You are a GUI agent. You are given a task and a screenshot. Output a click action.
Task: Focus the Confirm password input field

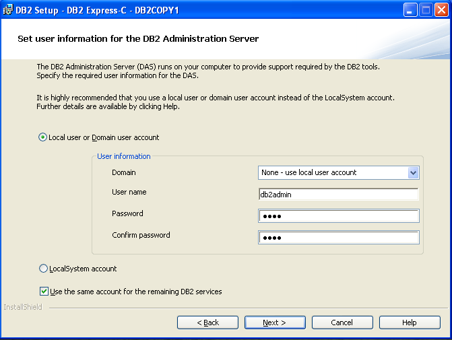click(339, 238)
